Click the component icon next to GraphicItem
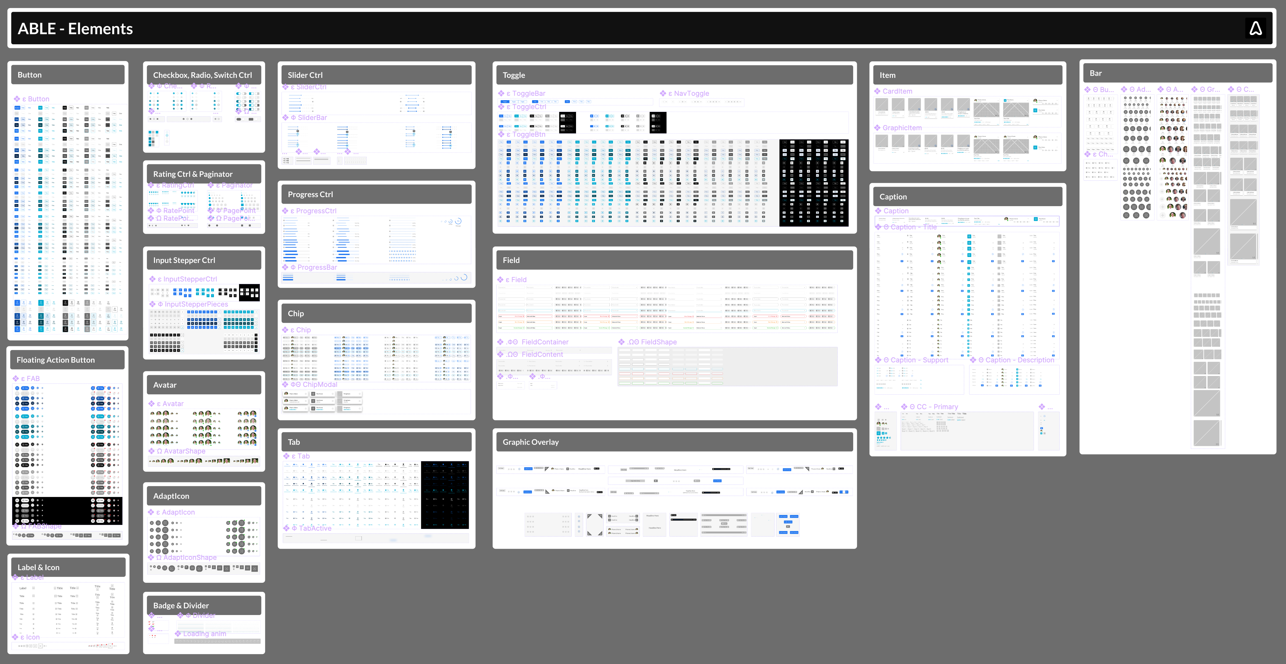Image resolution: width=1286 pixels, height=664 pixels. [877, 128]
